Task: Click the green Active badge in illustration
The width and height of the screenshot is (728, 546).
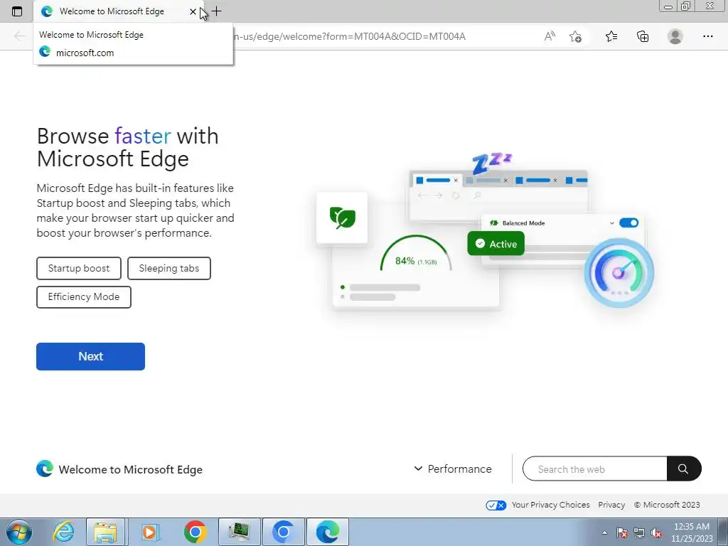Action: [496, 244]
